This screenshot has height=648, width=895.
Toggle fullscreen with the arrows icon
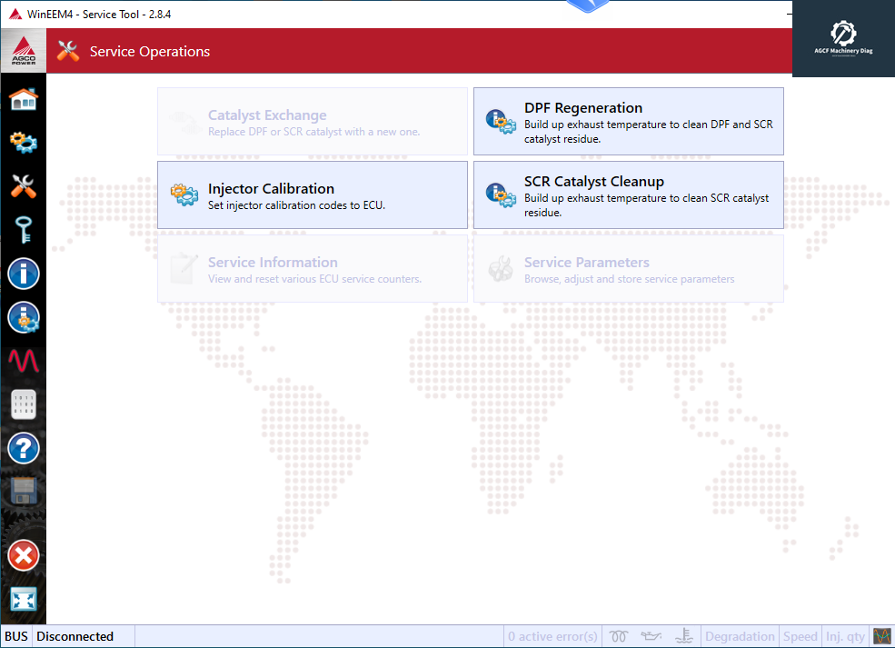point(24,600)
